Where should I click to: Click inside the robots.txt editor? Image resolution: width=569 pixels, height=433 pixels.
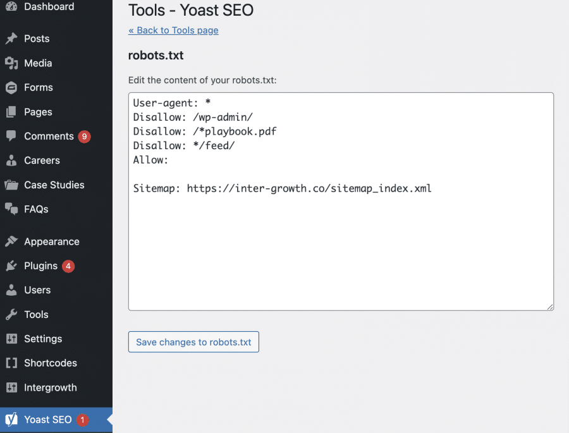pyautogui.click(x=340, y=201)
